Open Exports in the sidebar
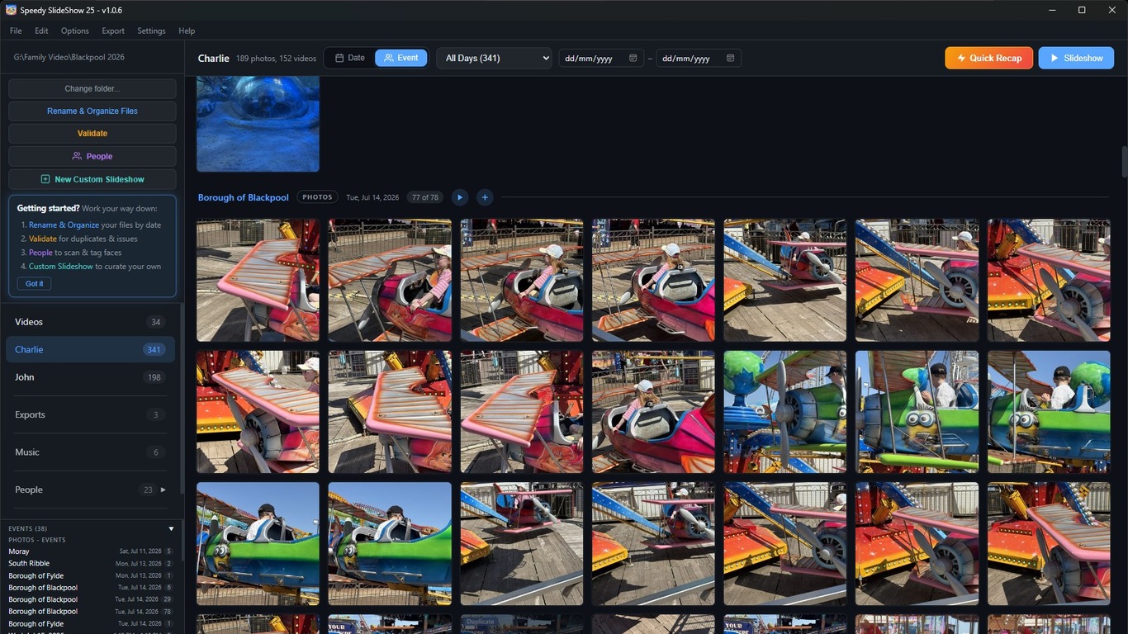Image resolution: width=1128 pixels, height=634 pixels. (x=90, y=414)
